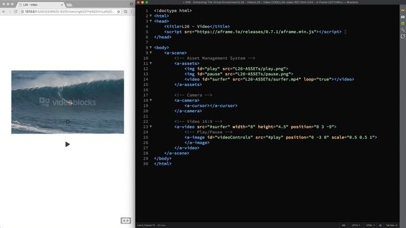Toggle the INS insert mode indicator
This screenshot has height=228, width=406.
coord(344,225)
